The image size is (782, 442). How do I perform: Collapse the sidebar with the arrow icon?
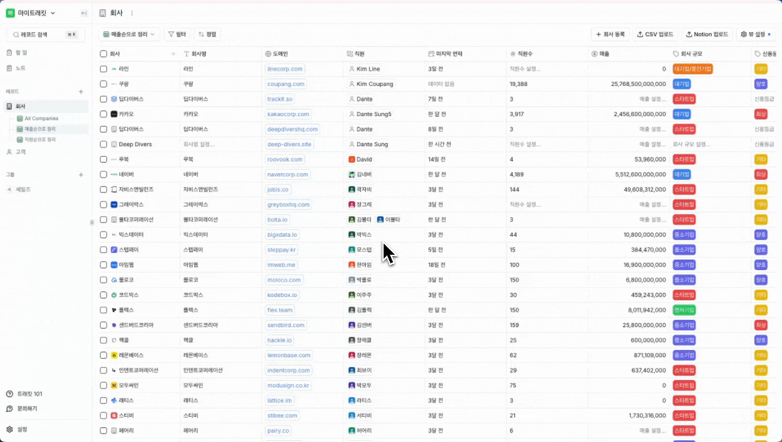pyautogui.click(x=84, y=13)
